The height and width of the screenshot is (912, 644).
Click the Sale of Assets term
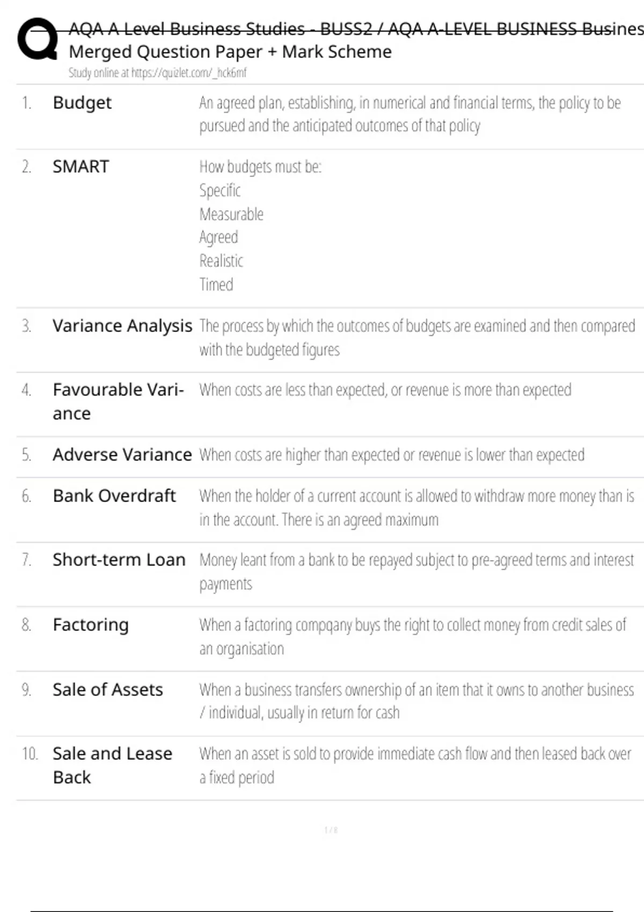point(107,689)
